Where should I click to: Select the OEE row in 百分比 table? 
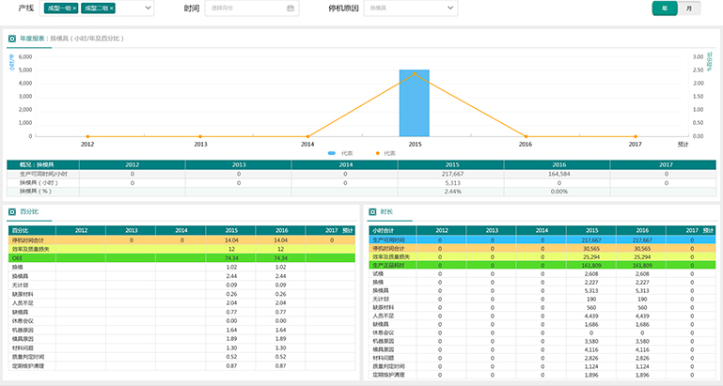[28, 257]
